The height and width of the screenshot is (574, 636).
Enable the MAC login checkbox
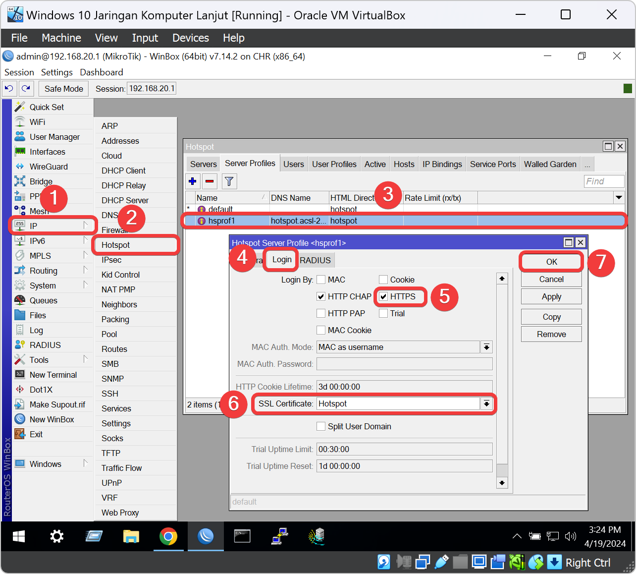(321, 280)
